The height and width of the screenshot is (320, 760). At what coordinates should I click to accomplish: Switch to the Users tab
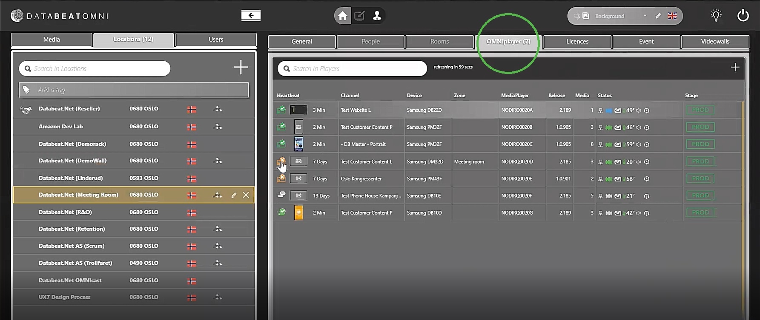click(x=216, y=40)
